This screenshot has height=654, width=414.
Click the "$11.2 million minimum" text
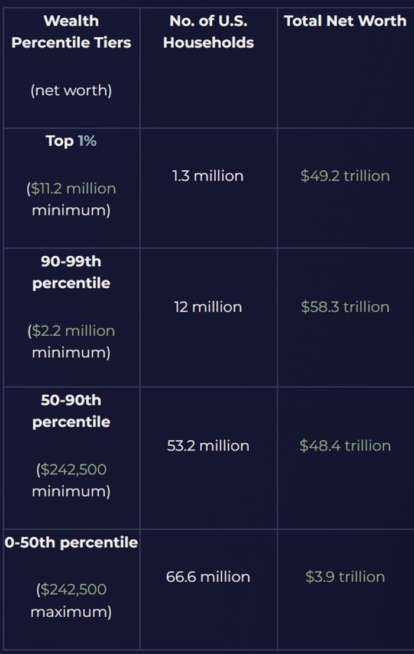[71, 199]
